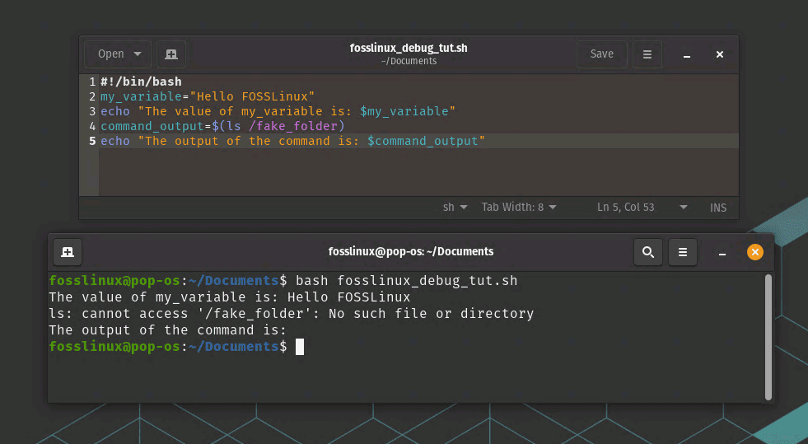Image resolution: width=808 pixels, height=444 pixels.
Task: Open new terminal tab icon
Action: click(68, 252)
